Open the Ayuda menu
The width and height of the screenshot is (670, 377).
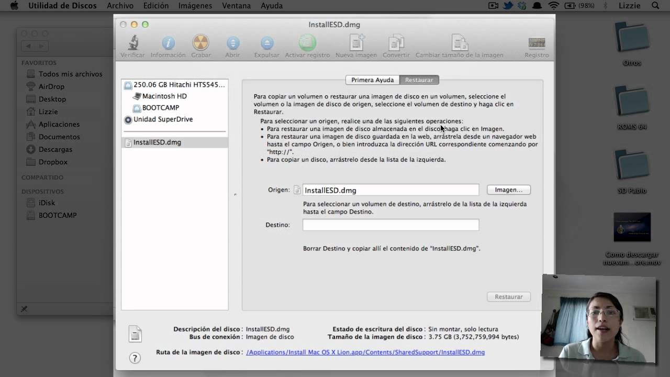(271, 6)
